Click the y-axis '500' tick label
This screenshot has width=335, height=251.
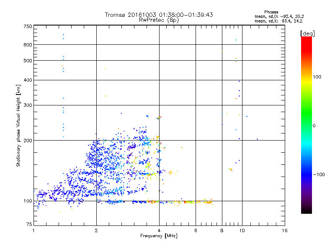28,61
